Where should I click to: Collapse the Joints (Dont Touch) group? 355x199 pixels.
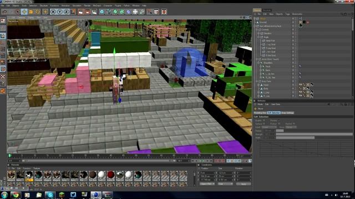[257, 59]
